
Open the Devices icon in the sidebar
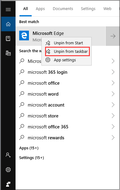point(8,53)
